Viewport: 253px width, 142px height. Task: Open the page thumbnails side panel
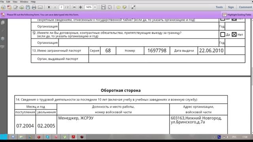[3, 22]
